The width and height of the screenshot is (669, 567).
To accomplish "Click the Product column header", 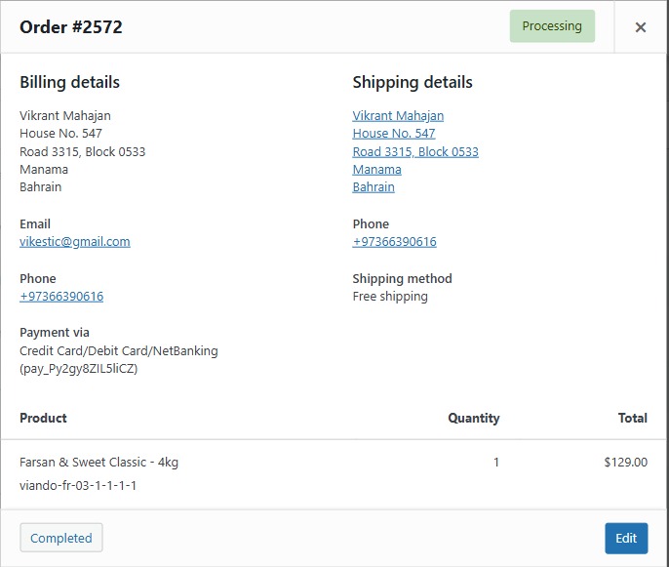I will (43, 418).
